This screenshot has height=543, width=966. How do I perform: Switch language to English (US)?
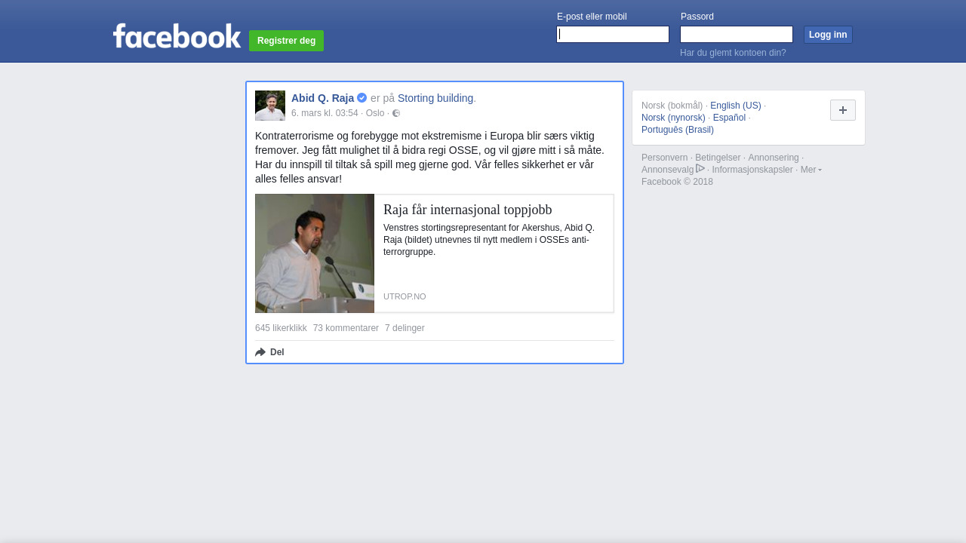736,106
